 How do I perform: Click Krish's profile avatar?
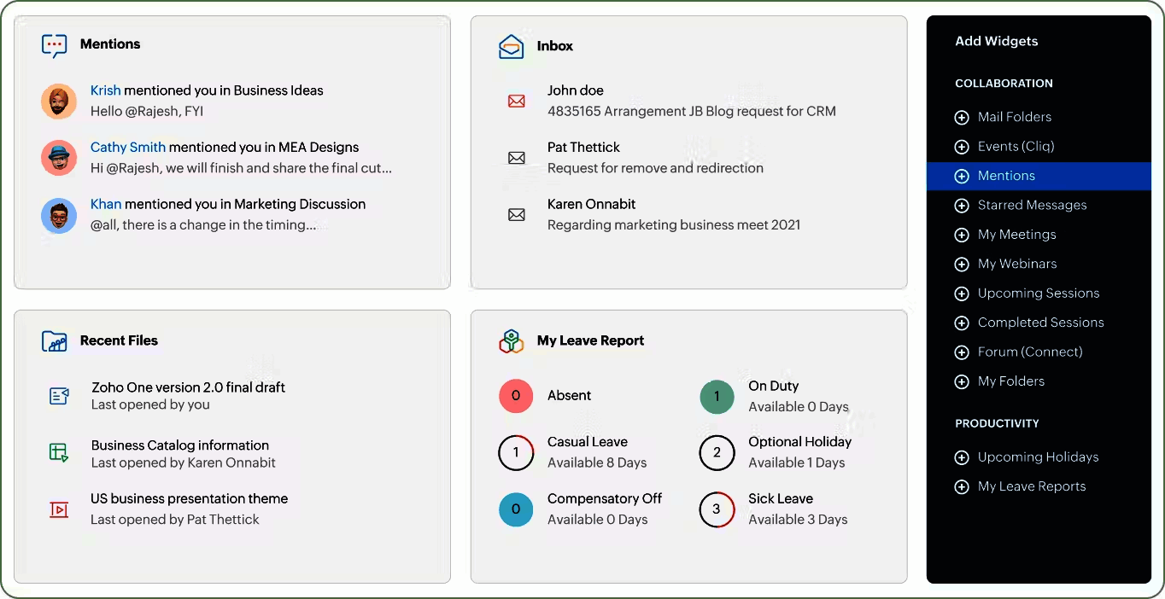click(59, 101)
